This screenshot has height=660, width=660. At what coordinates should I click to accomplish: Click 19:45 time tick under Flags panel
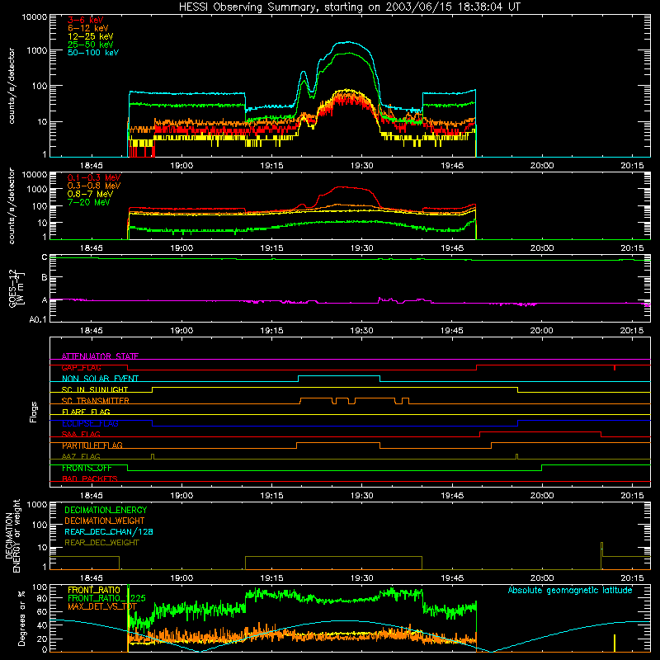(451, 496)
